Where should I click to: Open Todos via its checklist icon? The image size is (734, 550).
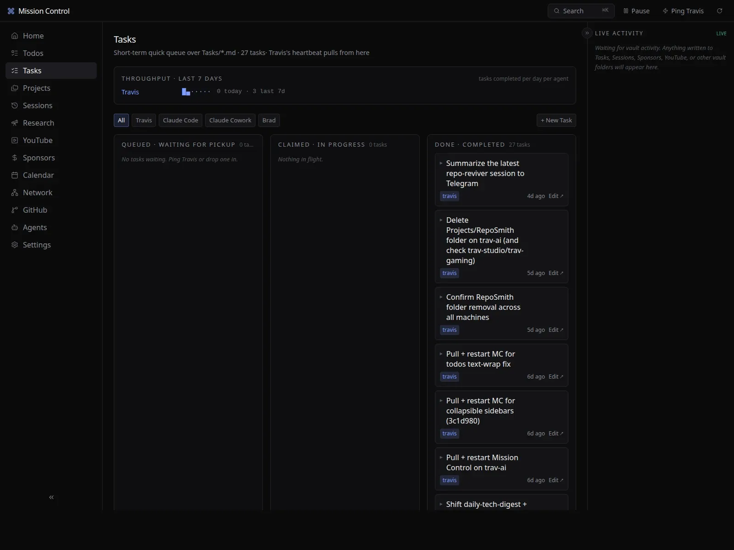15,53
